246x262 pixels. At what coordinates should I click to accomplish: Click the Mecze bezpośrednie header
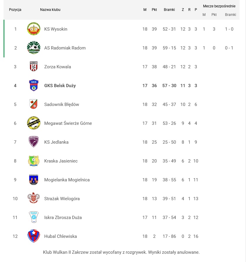(x=219, y=6)
